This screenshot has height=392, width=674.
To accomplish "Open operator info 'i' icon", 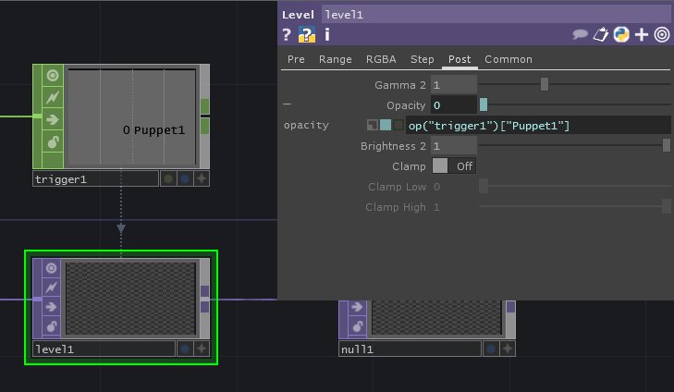I will (x=326, y=35).
